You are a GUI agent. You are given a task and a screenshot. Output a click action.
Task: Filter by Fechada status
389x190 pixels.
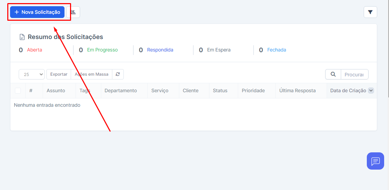pyautogui.click(x=276, y=50)
